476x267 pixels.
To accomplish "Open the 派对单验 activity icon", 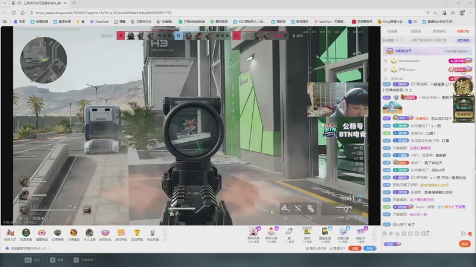I will tap(121, 235).
